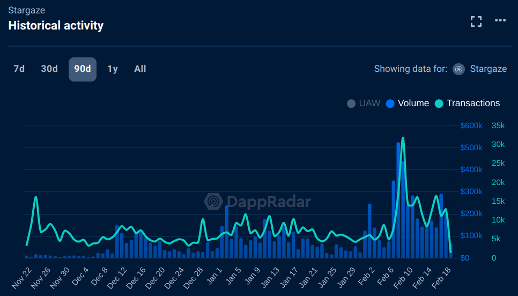
Task: Click the tallest volume bar above $500k
Action: point(398,200)
